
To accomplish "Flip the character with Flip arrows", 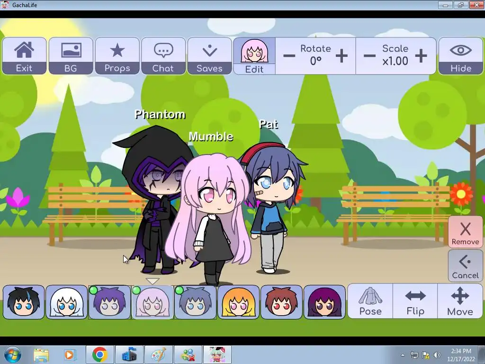I will coord(415,301).
